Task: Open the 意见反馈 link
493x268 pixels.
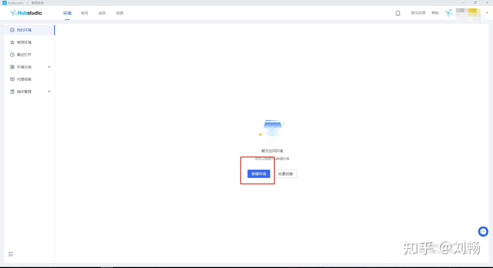Action: 418,13
